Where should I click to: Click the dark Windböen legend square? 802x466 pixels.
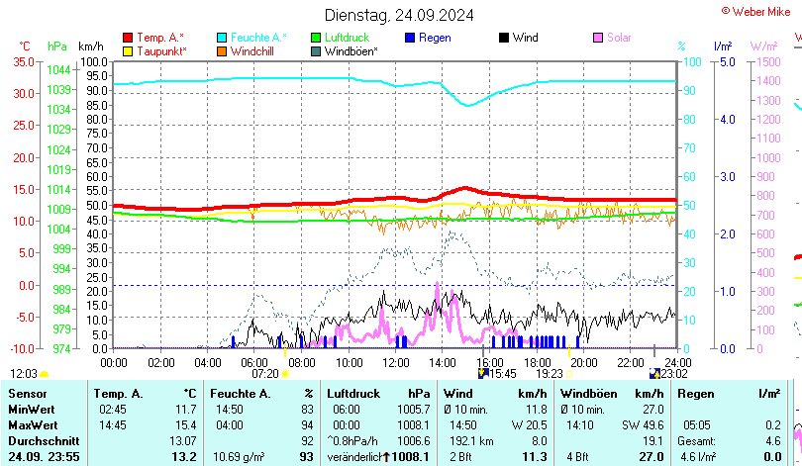(x=316, y=51)
